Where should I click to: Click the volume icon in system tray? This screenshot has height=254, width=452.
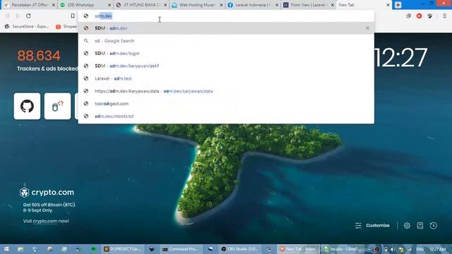tap(393, 249)
